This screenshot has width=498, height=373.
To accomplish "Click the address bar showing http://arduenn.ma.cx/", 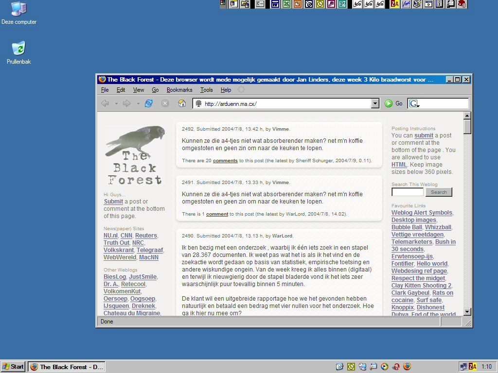I will point(286,103).
